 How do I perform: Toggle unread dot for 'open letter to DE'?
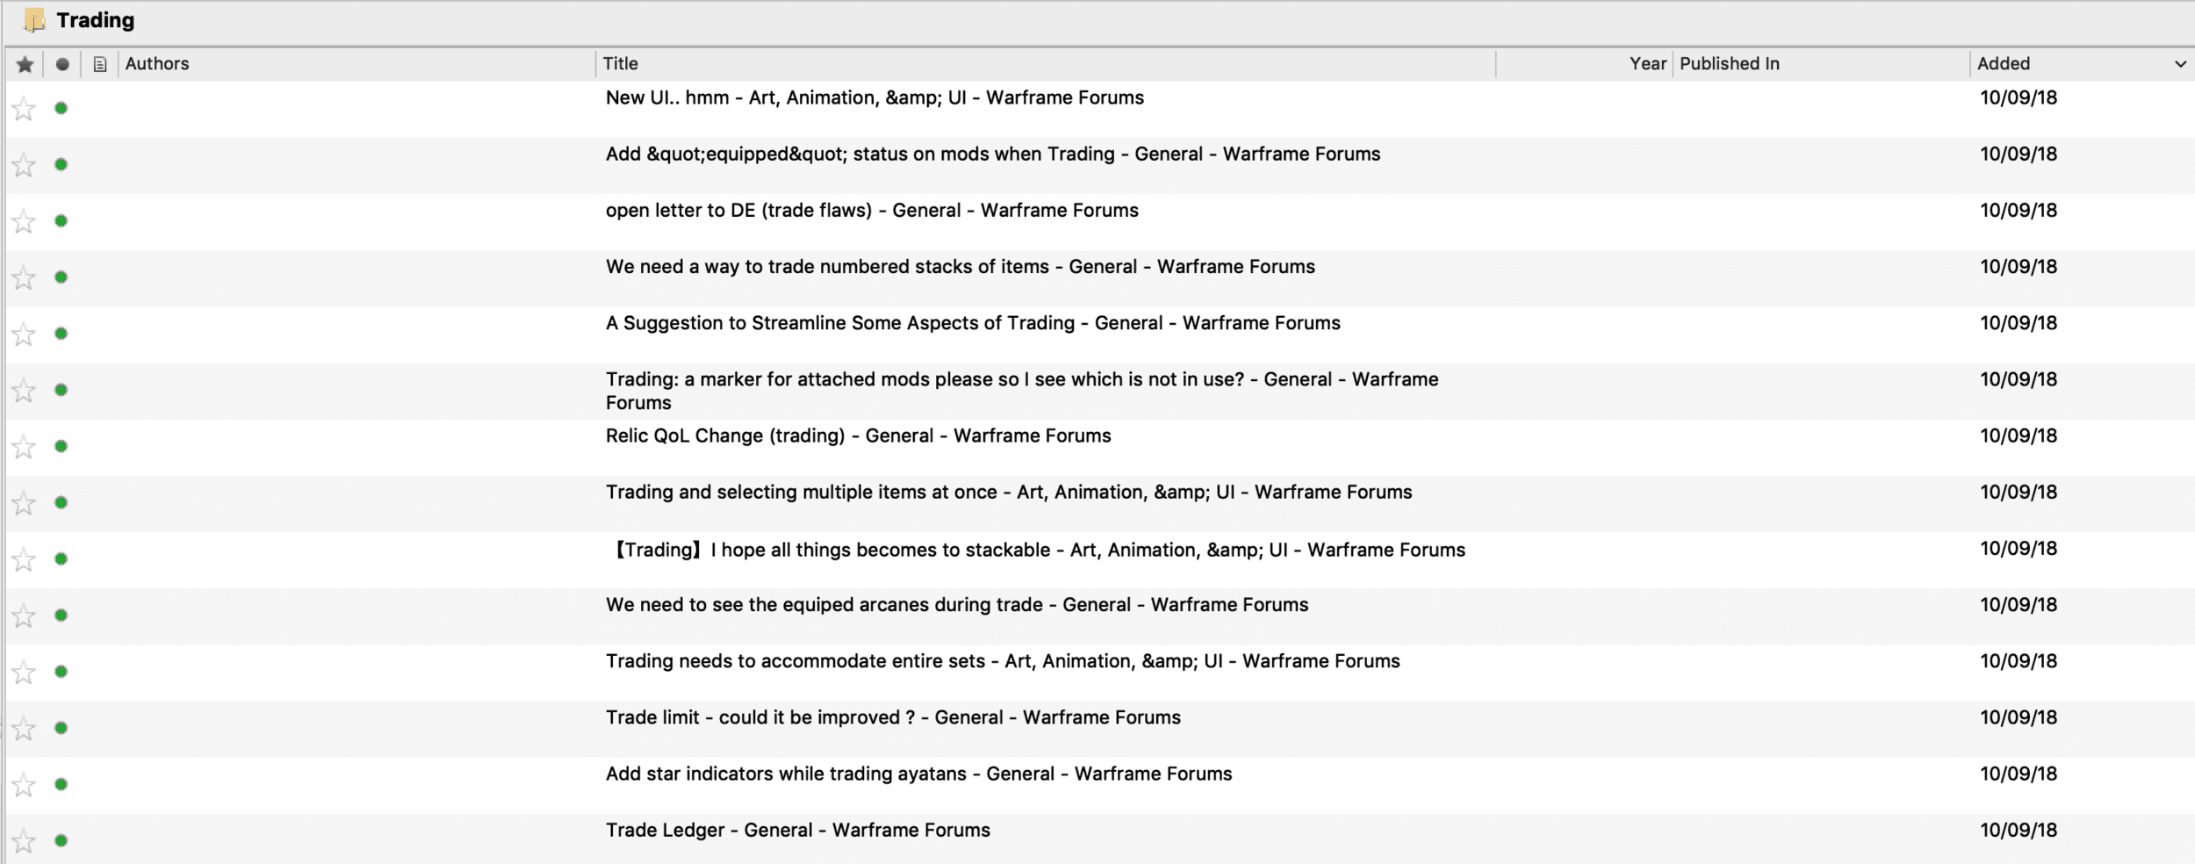pyautogui.click(x=61, y=220)
